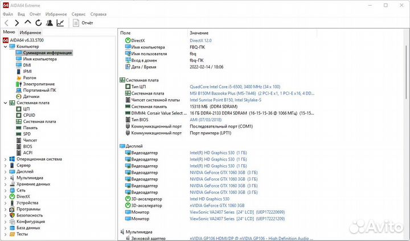Select Имя компьютера in the left tree
The image size is (410, 241).
click(x=40, y=59)
